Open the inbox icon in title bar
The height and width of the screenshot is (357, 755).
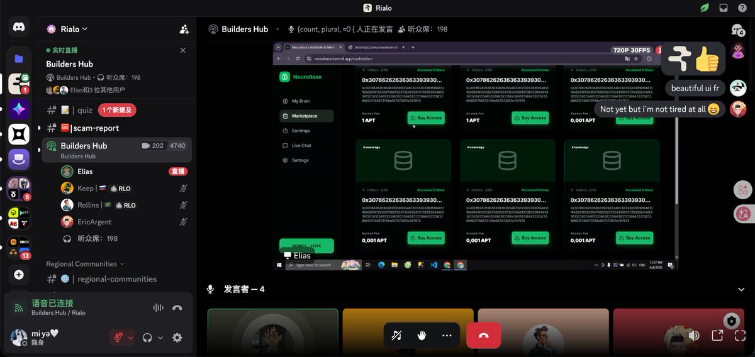pyautogui.click(x=724, y=8)
